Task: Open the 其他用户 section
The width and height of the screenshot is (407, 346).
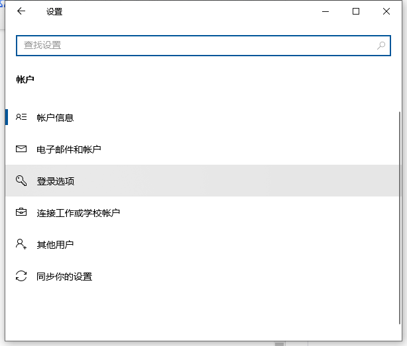Action: point(55,245)
